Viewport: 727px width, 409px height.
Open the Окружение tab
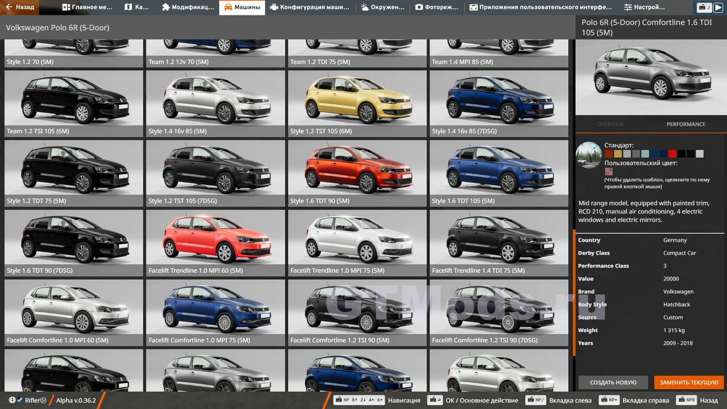[x=382, y=7]
